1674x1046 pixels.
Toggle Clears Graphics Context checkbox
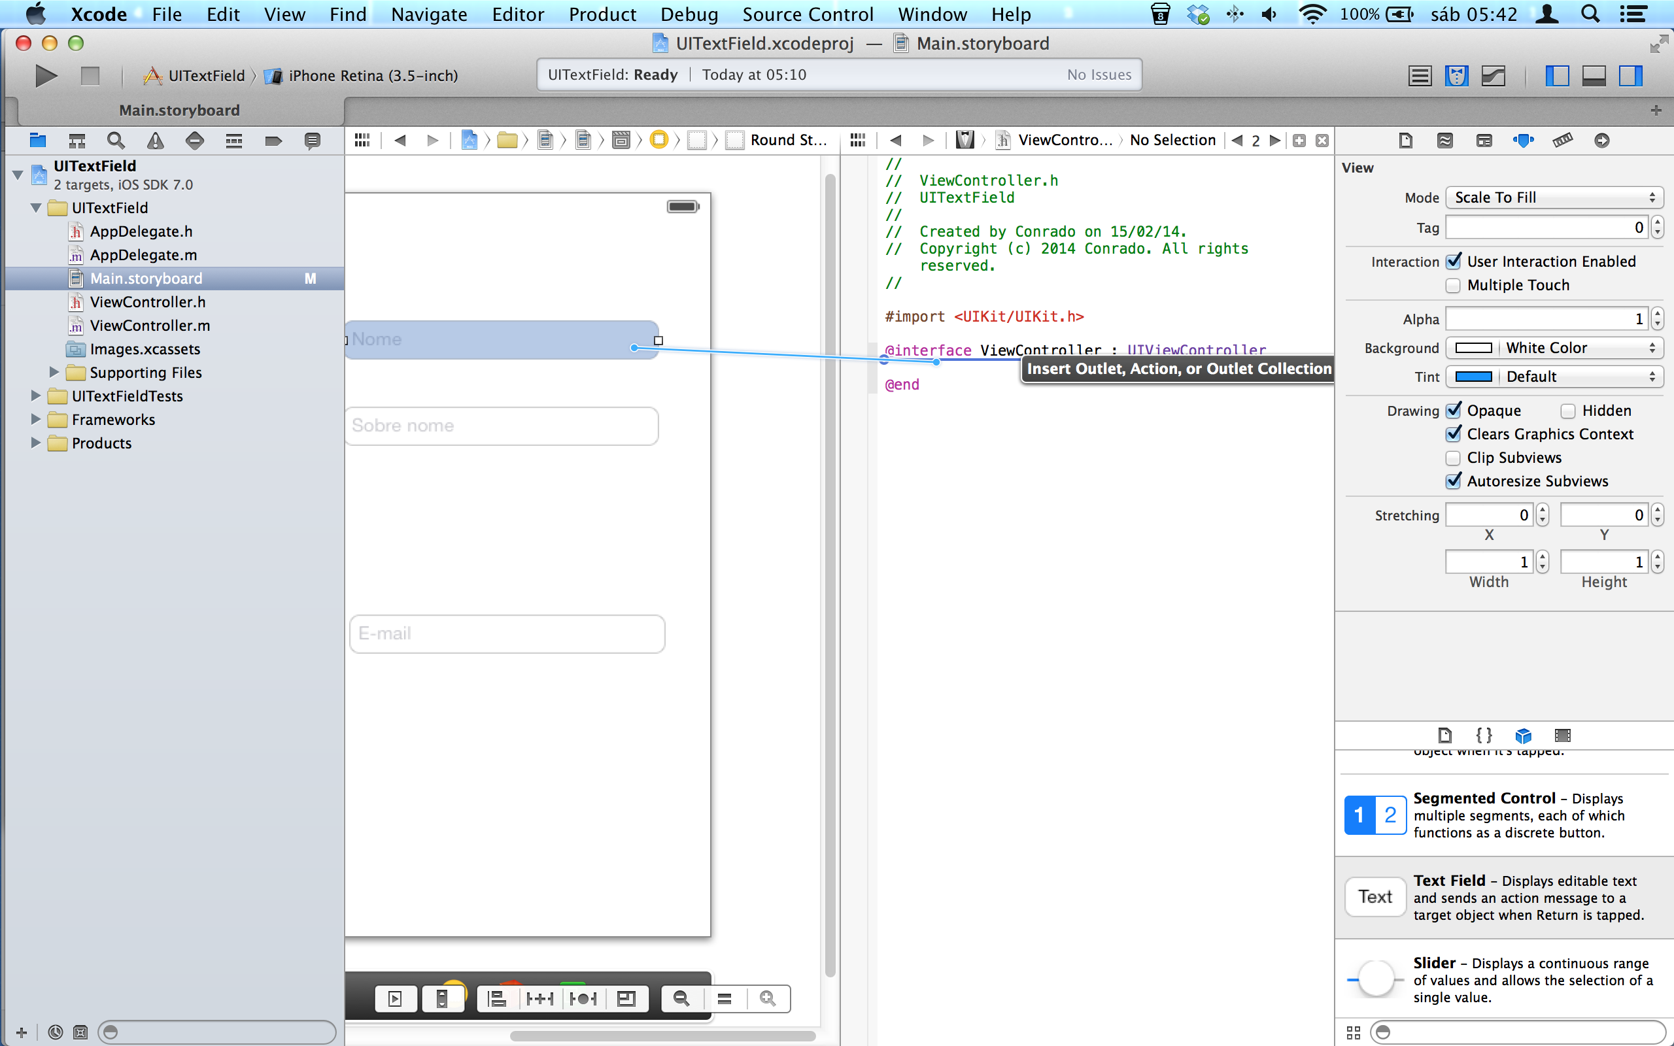(x=1454, y=433)
